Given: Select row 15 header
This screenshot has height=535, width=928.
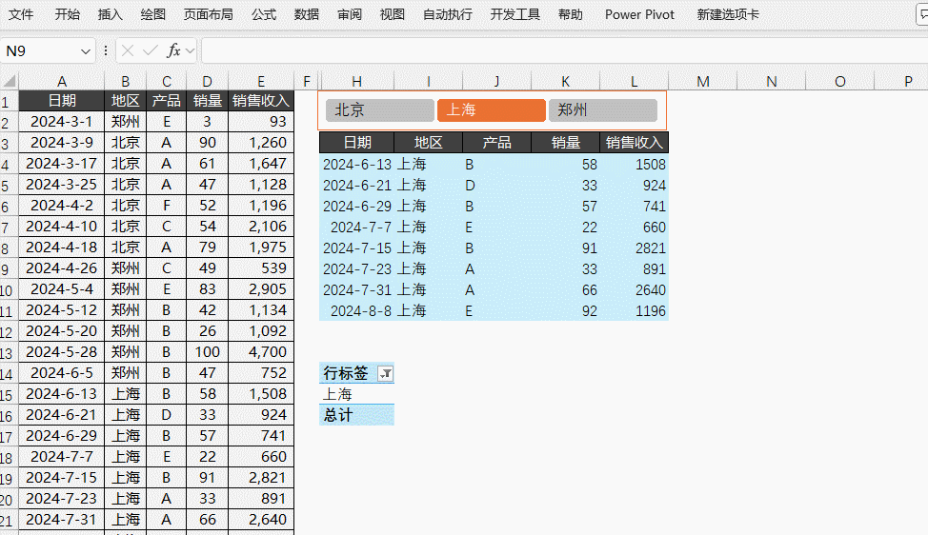Looking at the screenshot, I should click(9, 394).
